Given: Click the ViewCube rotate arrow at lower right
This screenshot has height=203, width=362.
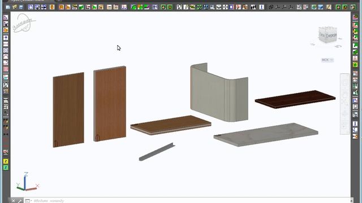Looking at the screenshot, I should coord(338,46).
